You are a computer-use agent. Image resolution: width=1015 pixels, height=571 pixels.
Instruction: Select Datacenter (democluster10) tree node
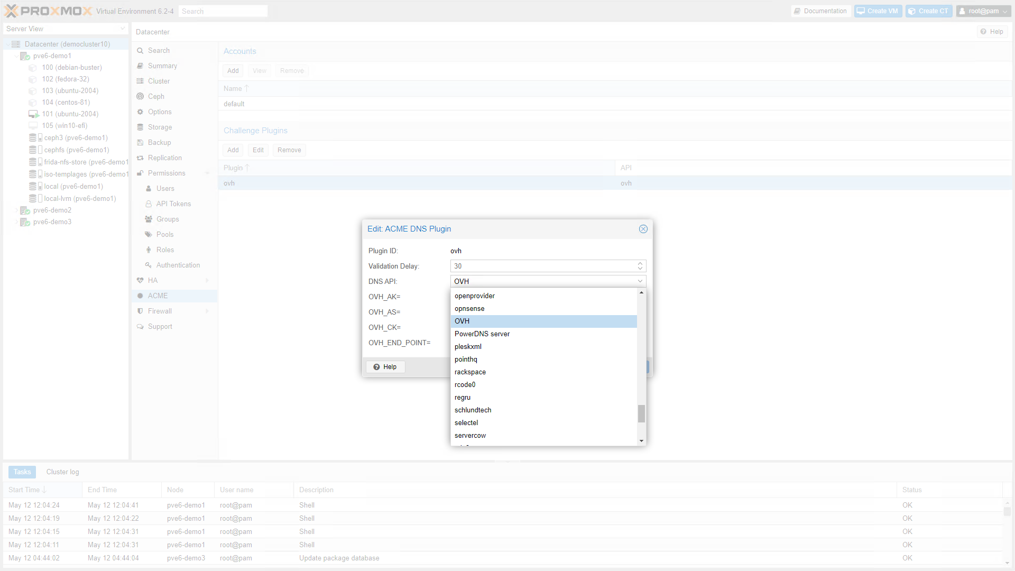pyautogui.click(x=67, y=44)
